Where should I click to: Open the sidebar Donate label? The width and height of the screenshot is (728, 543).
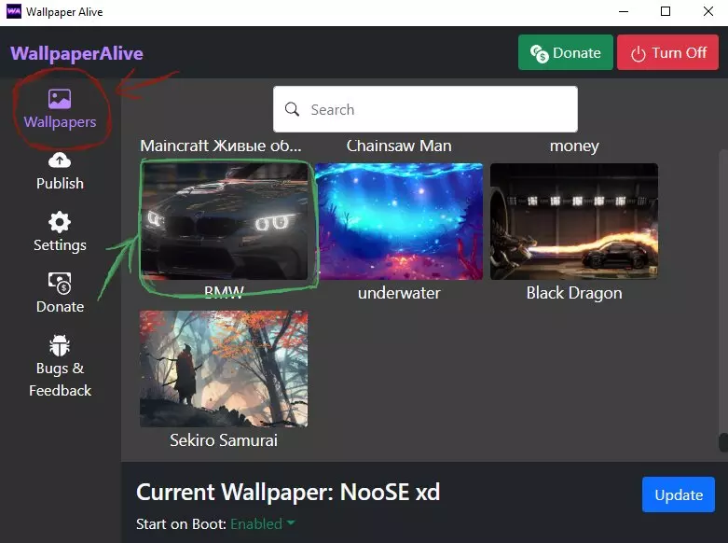click(x=60, y=307)
